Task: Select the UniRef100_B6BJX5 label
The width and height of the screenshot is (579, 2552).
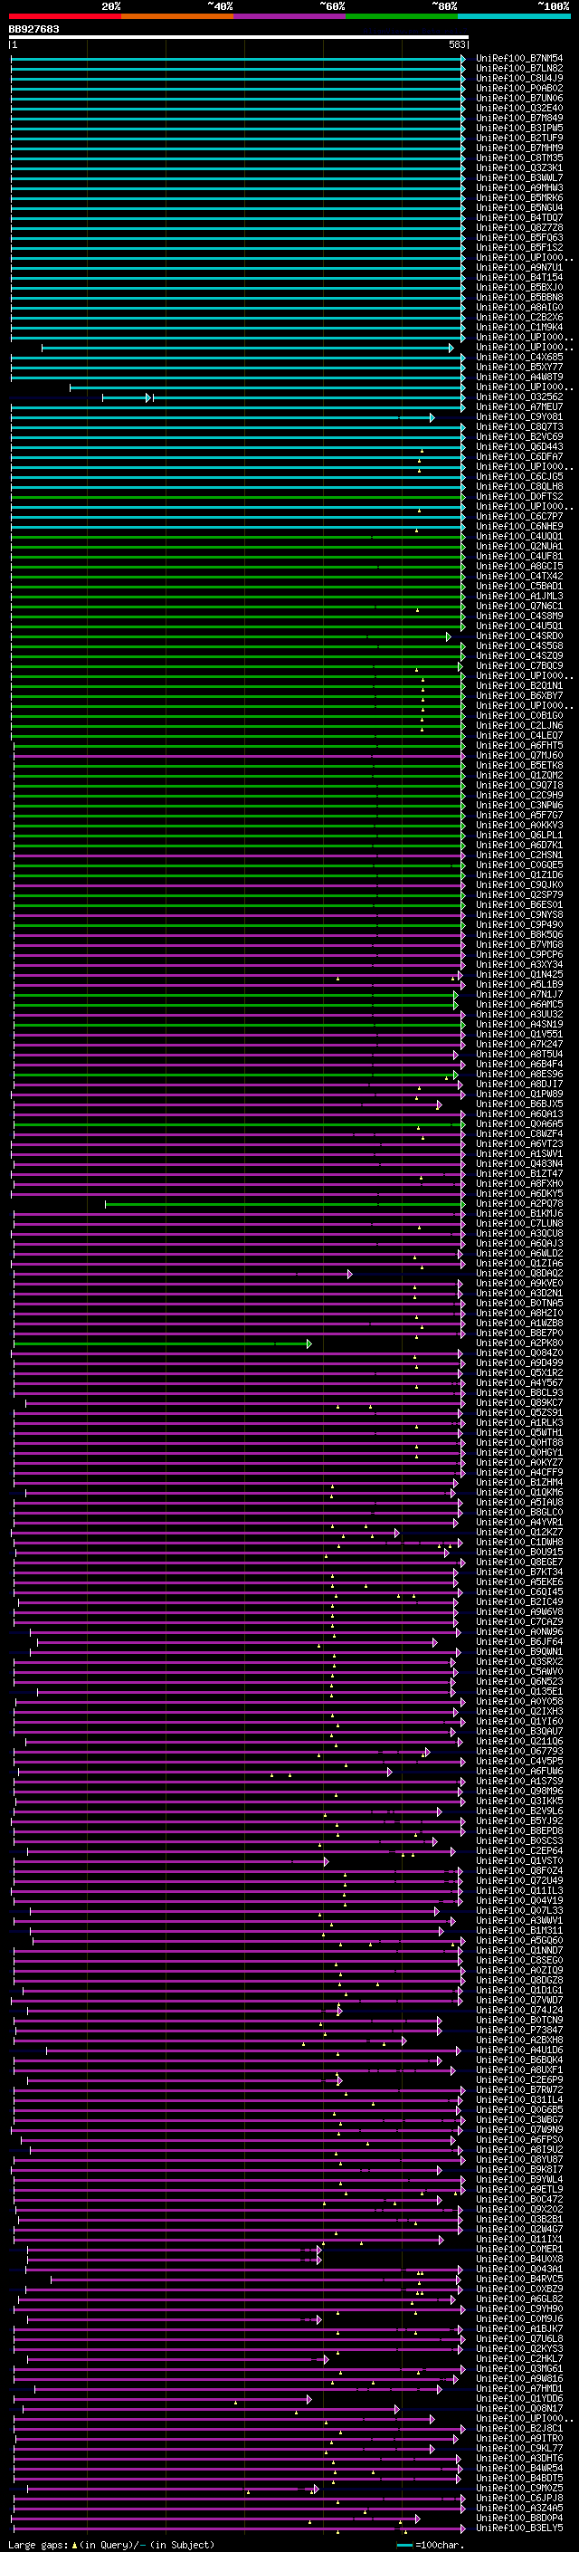Action: [x=518, y=1104]
